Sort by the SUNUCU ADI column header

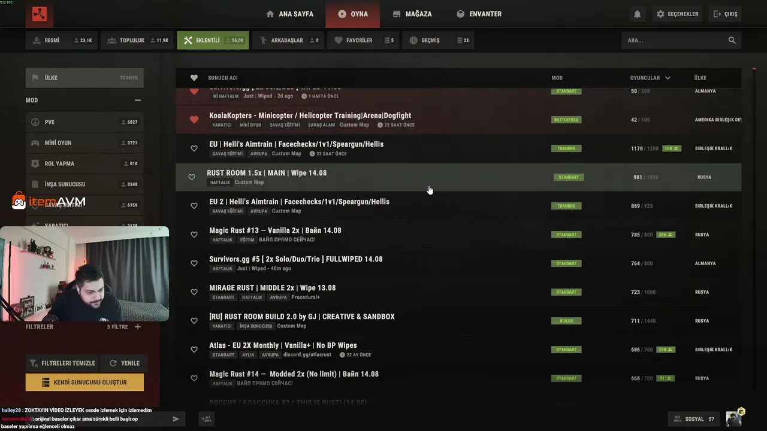click(223, 78)
